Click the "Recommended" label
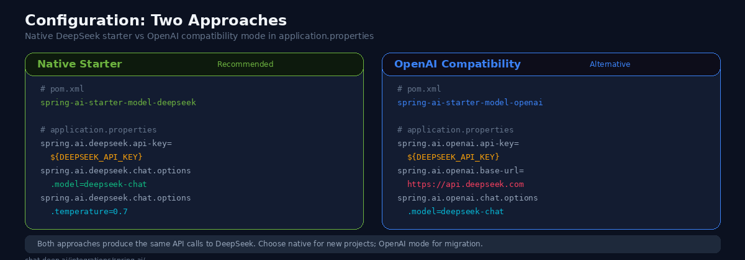Image resolution: width=745 pixels, height=260 pixels. (245, 64)
